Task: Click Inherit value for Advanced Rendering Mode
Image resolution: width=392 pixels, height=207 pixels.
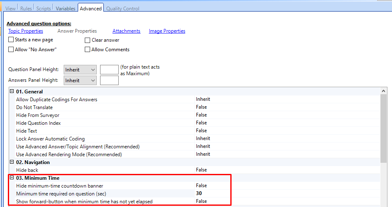Action: coord(203,154)
